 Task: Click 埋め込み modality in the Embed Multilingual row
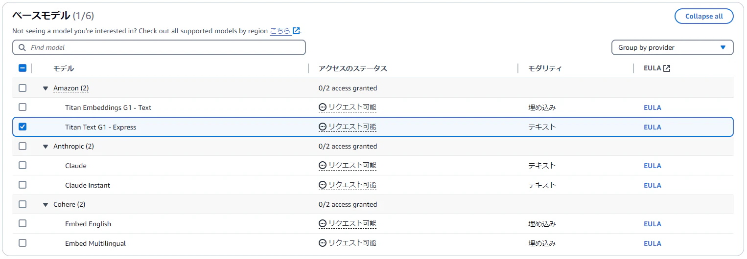tap(542, 243)
